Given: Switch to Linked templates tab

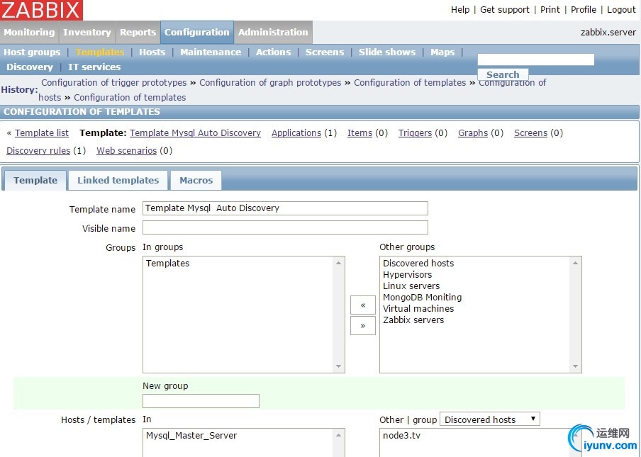Looking at the screenshot, I should pos(118,180).
